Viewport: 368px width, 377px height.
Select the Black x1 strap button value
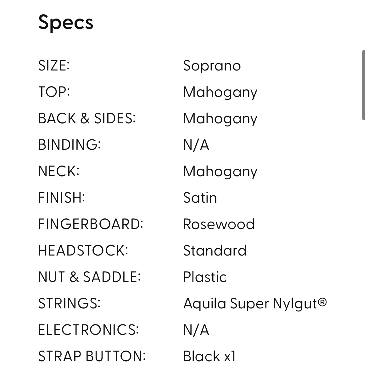(x=209, y=357)
